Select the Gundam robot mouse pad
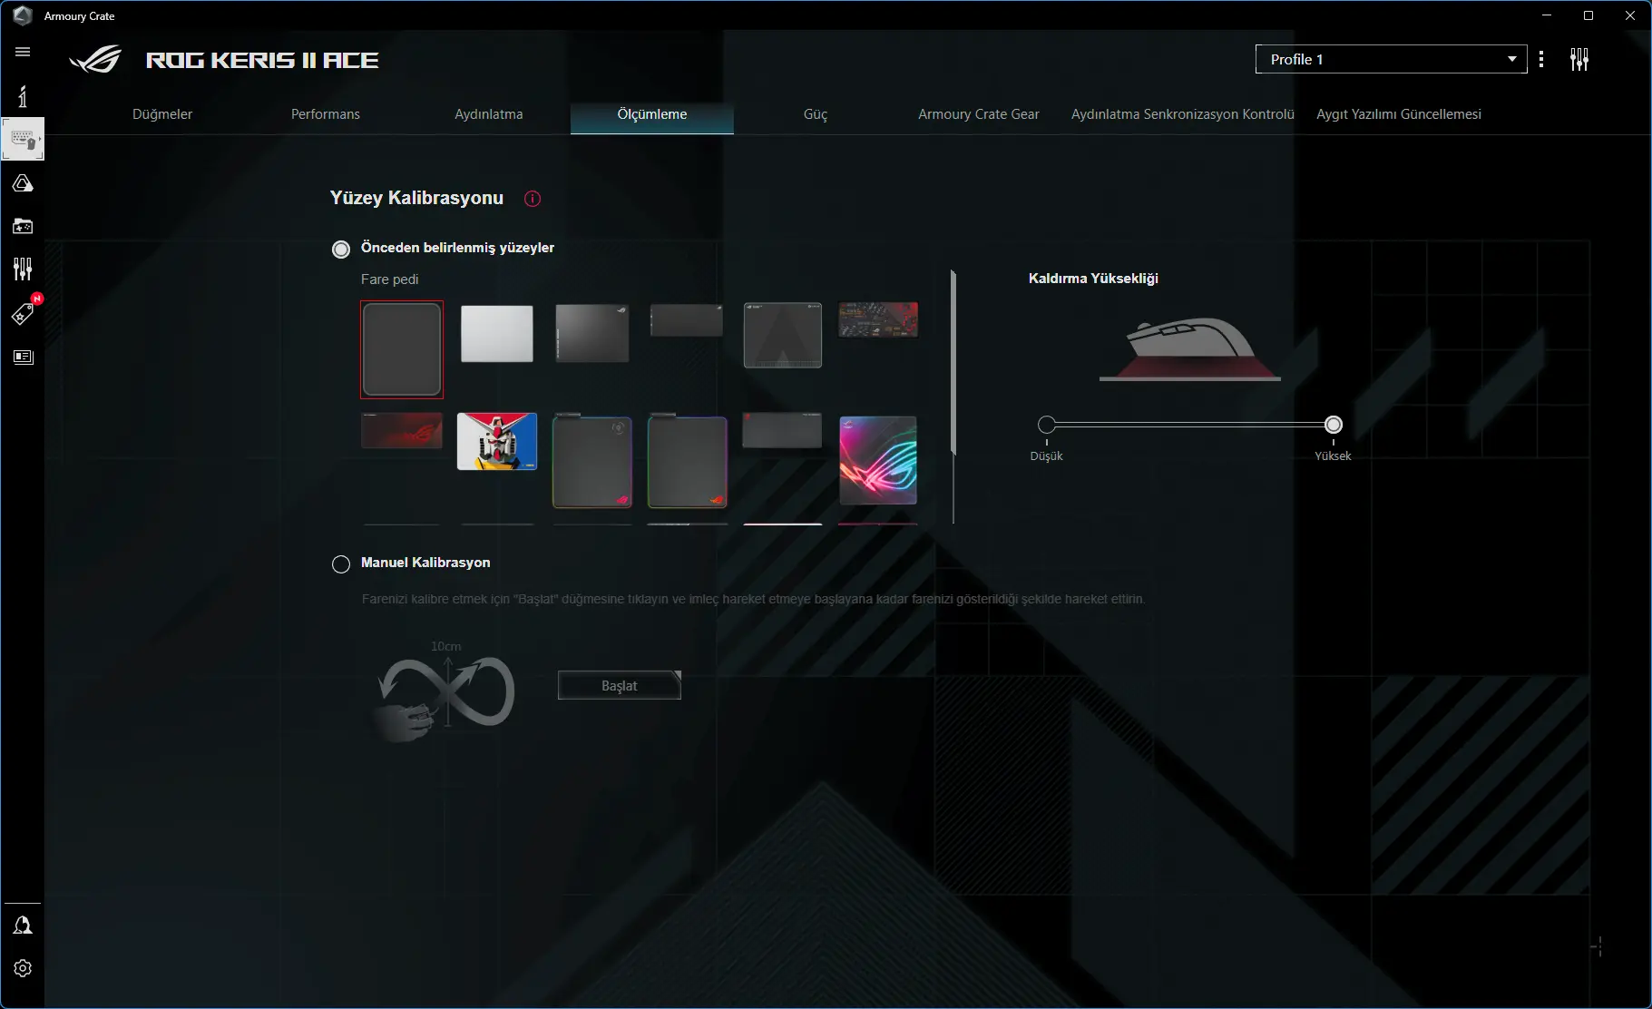The height and width of the screenshot is (1009, 1652). point(497,442)
